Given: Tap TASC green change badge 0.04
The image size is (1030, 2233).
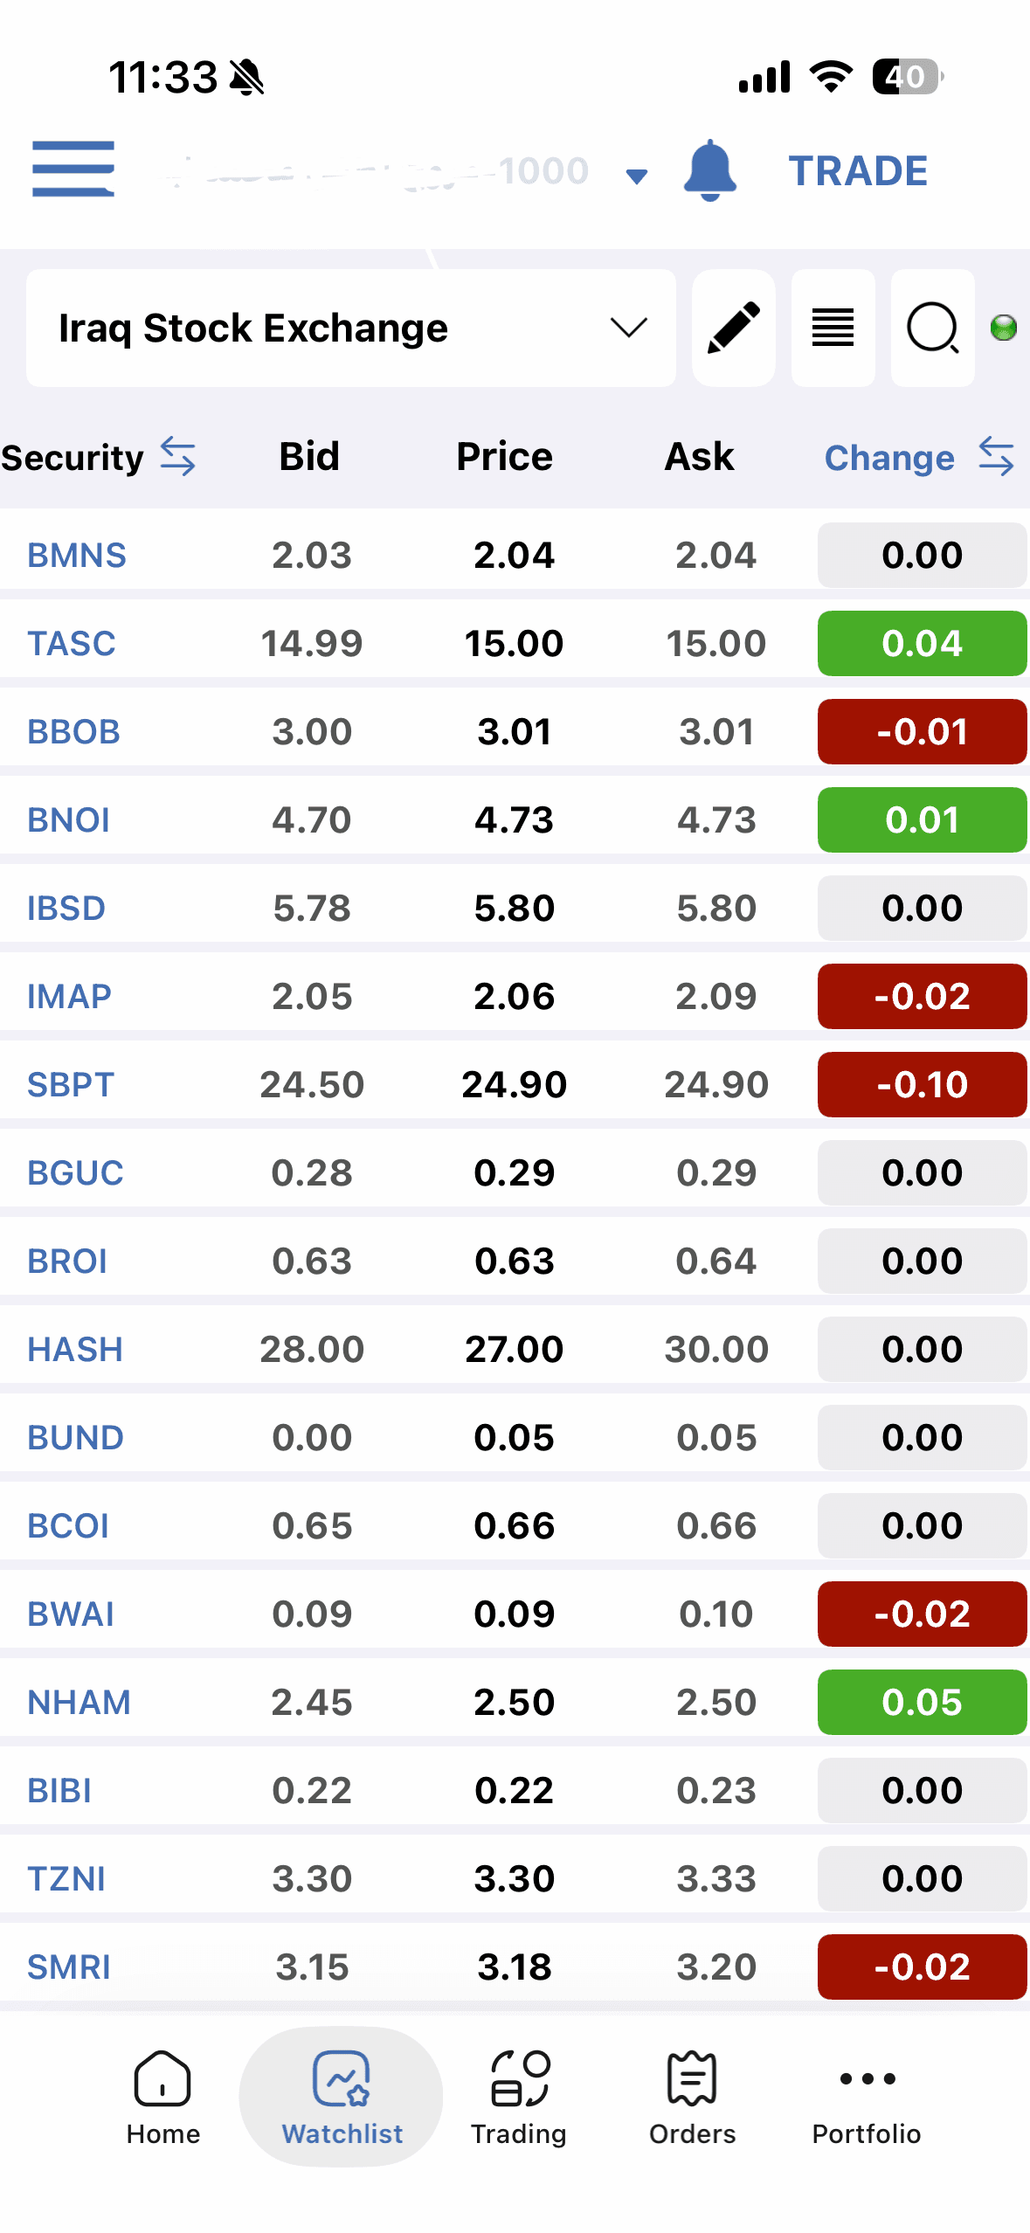Looking at the screenshot, I should pyautogui.click(x=922, y=643).
